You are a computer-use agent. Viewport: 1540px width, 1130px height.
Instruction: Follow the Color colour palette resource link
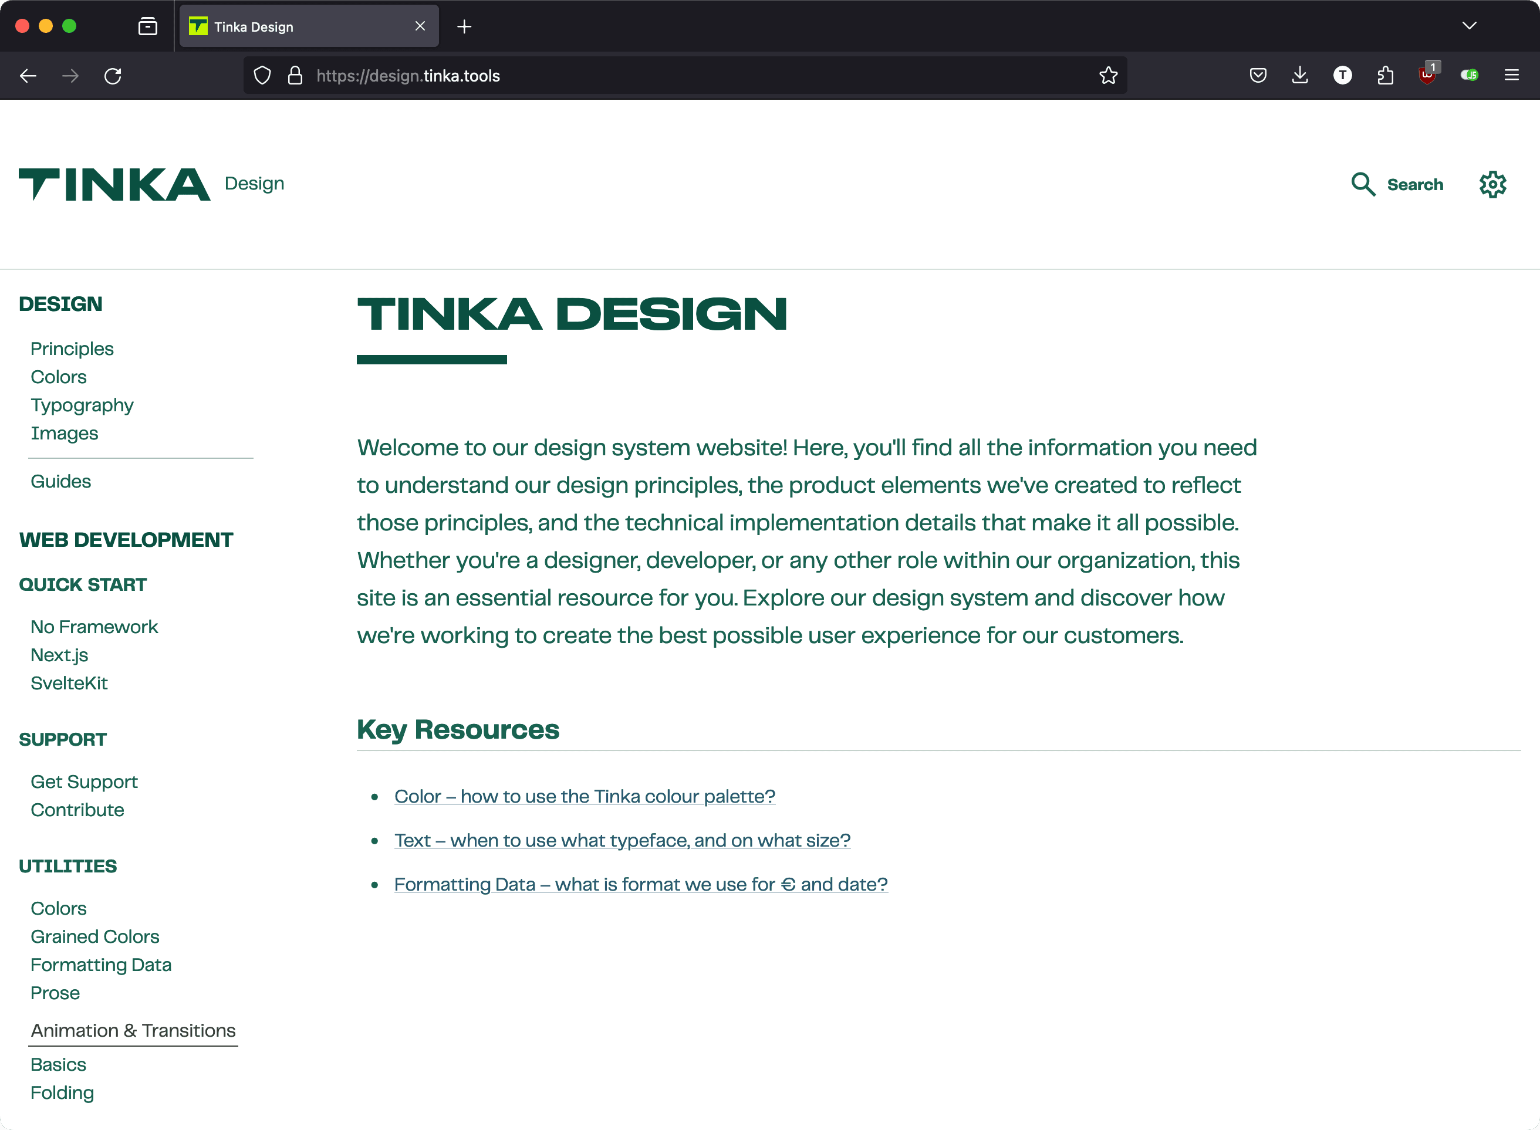click(585, 796)
